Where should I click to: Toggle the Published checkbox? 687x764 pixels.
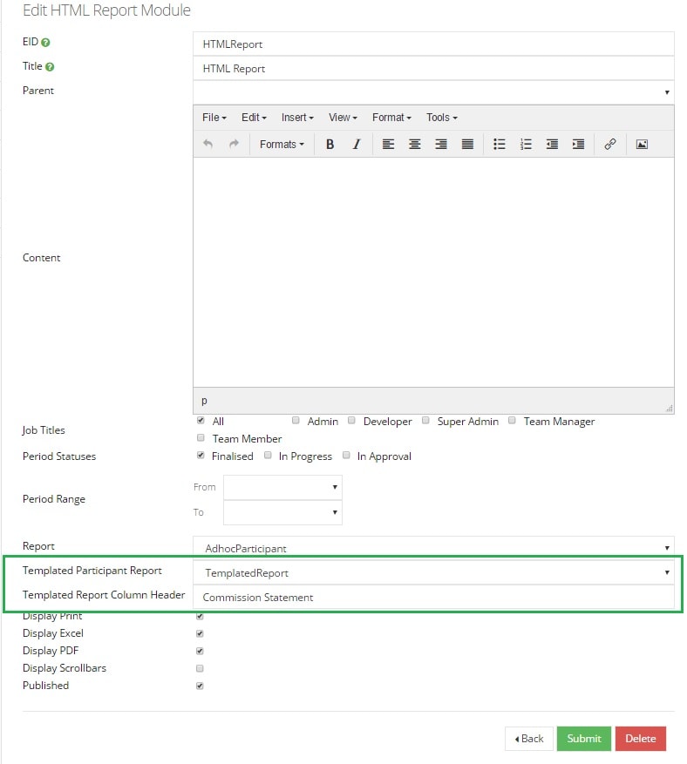click(200, 686)
